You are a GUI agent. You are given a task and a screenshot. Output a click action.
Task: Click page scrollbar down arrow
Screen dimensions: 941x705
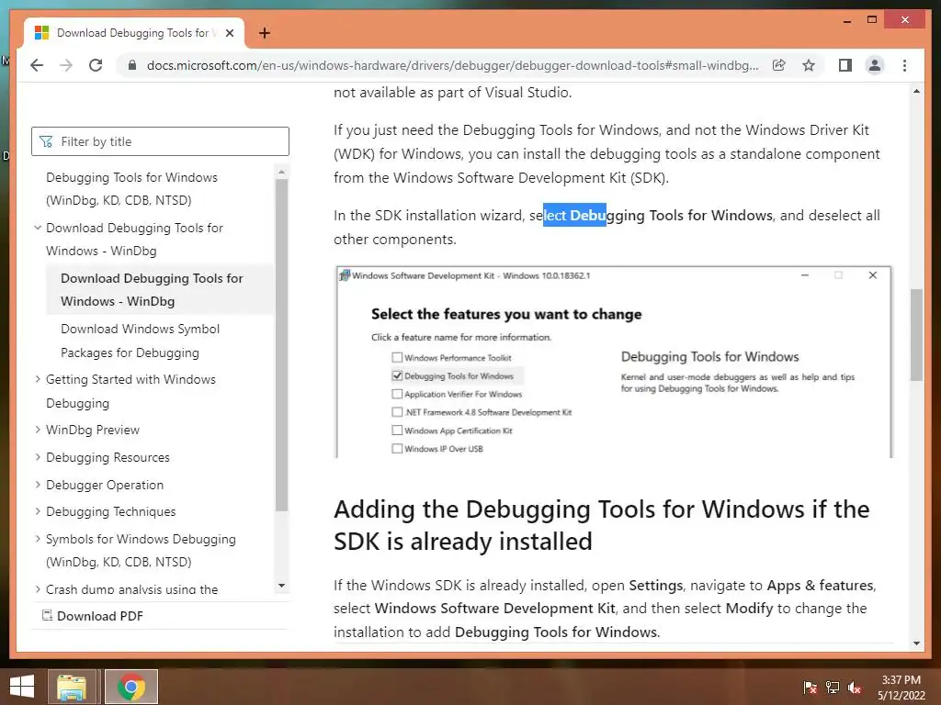[x=916, y=643]
